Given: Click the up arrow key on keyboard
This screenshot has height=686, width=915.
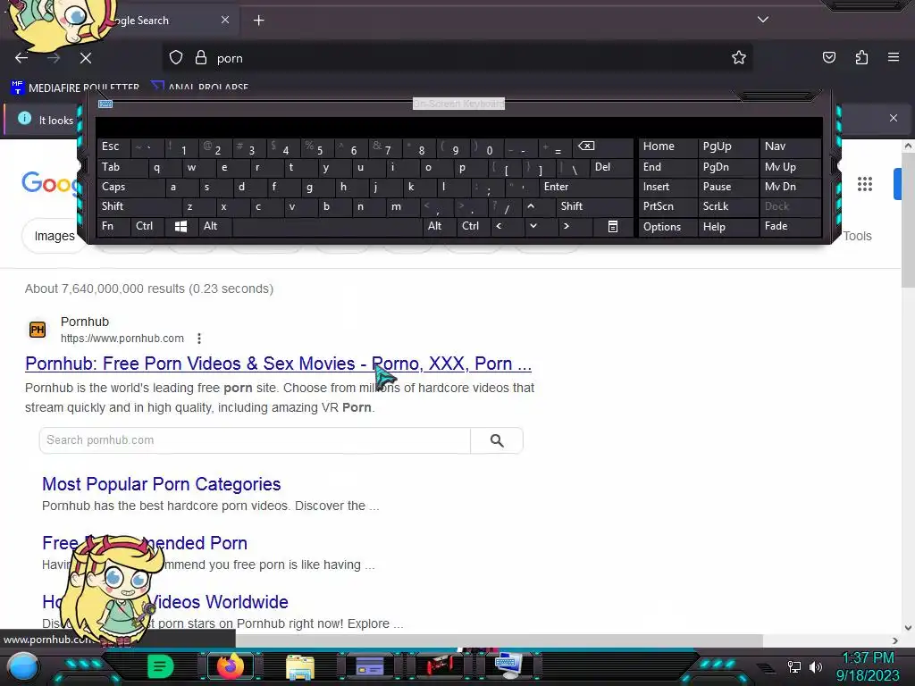Looking at the screenshot, I should [531, 206].
